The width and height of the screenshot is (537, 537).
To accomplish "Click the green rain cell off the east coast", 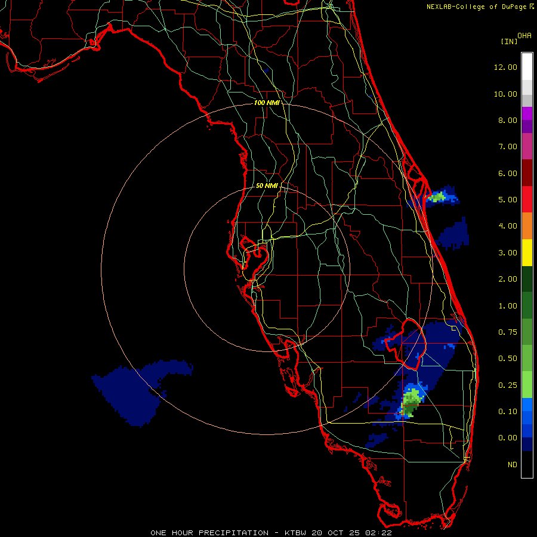I will click(x=437, y=197).
